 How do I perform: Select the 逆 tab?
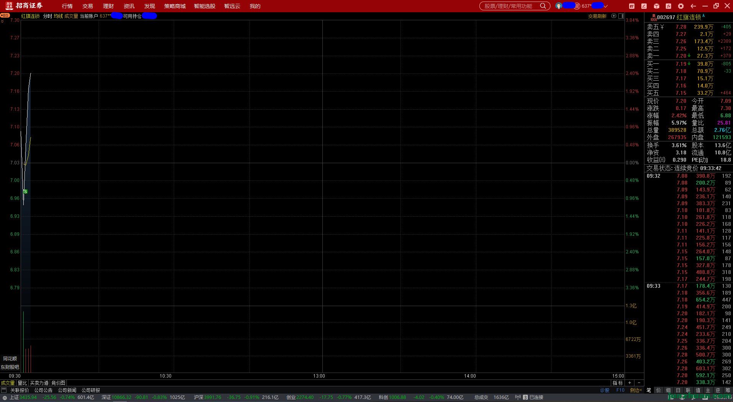(x=718, y=390)
